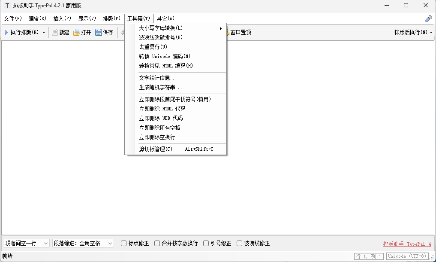Choose 立即删除段首尾干扰符号(慎用)
The image size is (436, 262).
click(176, 99)
